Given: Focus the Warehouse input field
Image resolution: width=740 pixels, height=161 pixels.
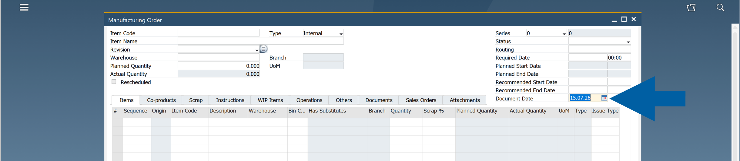Looking at the screenshot, I should (219, 57).
